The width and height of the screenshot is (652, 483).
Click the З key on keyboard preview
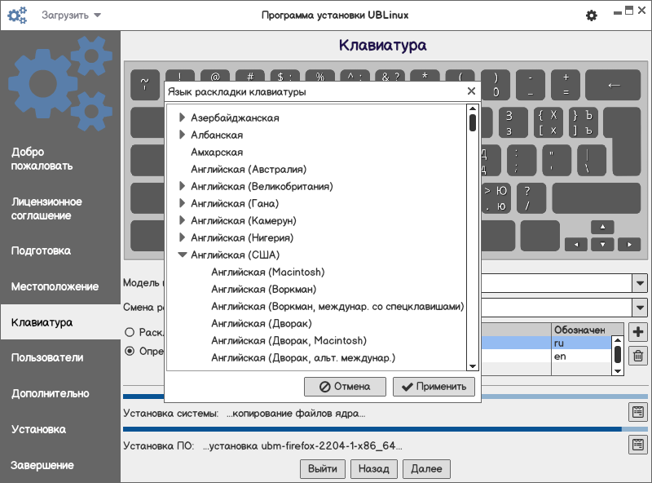coord(513,123)
